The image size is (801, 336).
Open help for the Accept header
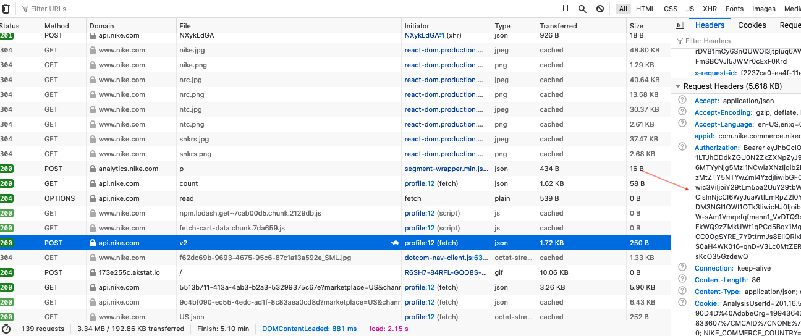pos(682,100)
